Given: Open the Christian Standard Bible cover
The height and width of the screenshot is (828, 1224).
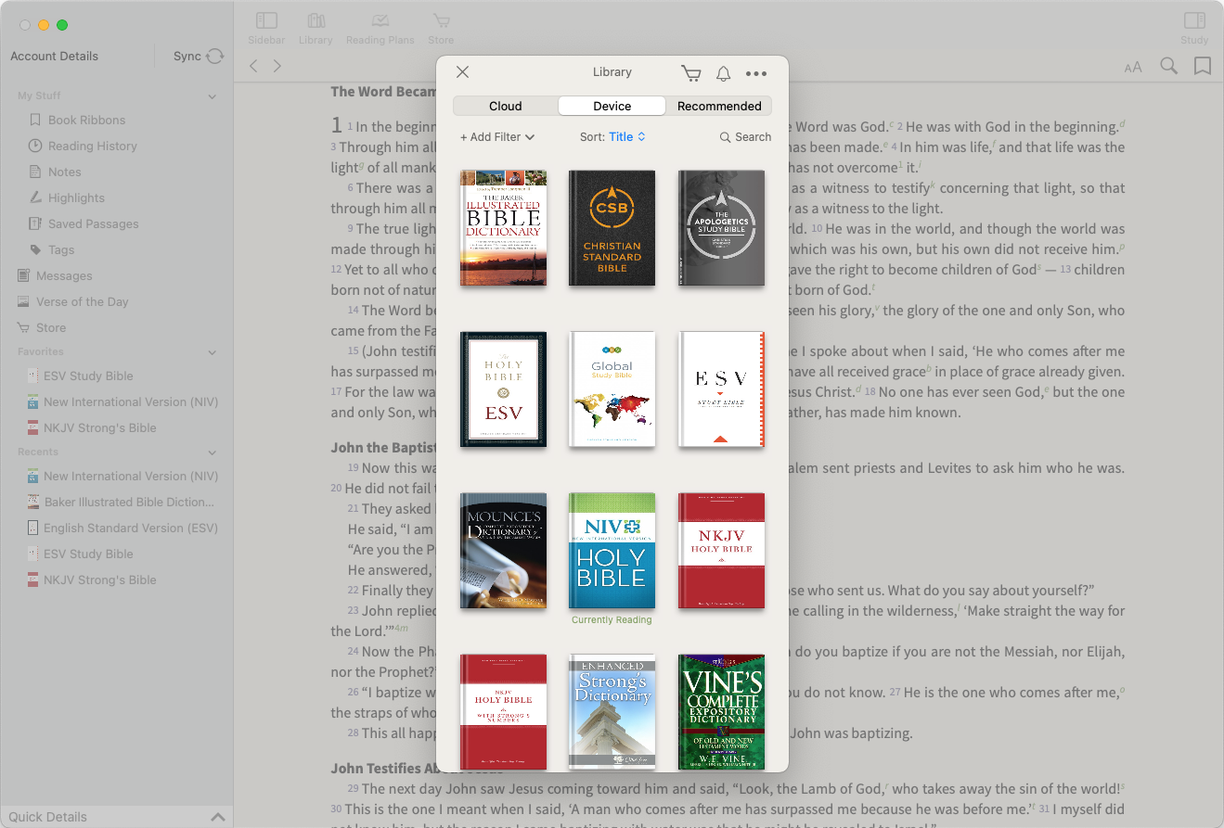Looking at the screenshot, I should 612,227.
